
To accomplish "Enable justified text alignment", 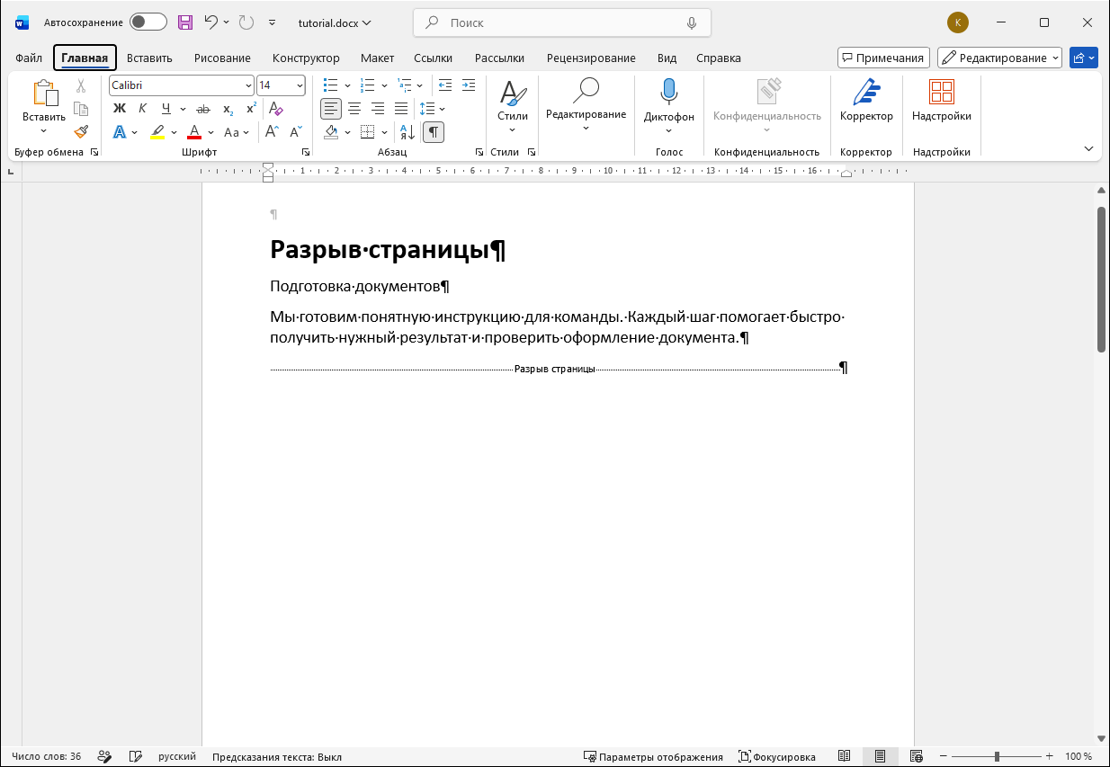I will [x=401, y=109].
